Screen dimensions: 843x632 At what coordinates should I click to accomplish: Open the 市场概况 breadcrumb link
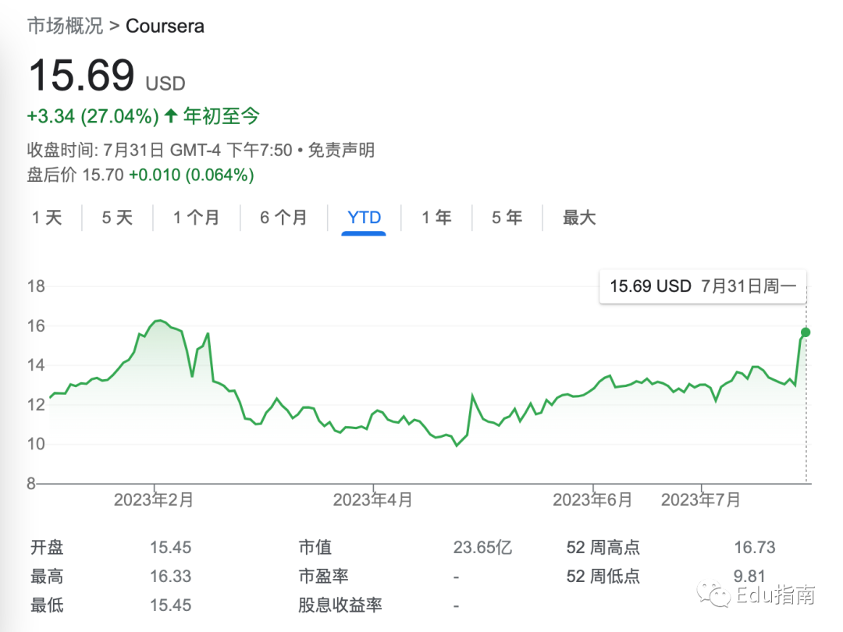(65, 26)
